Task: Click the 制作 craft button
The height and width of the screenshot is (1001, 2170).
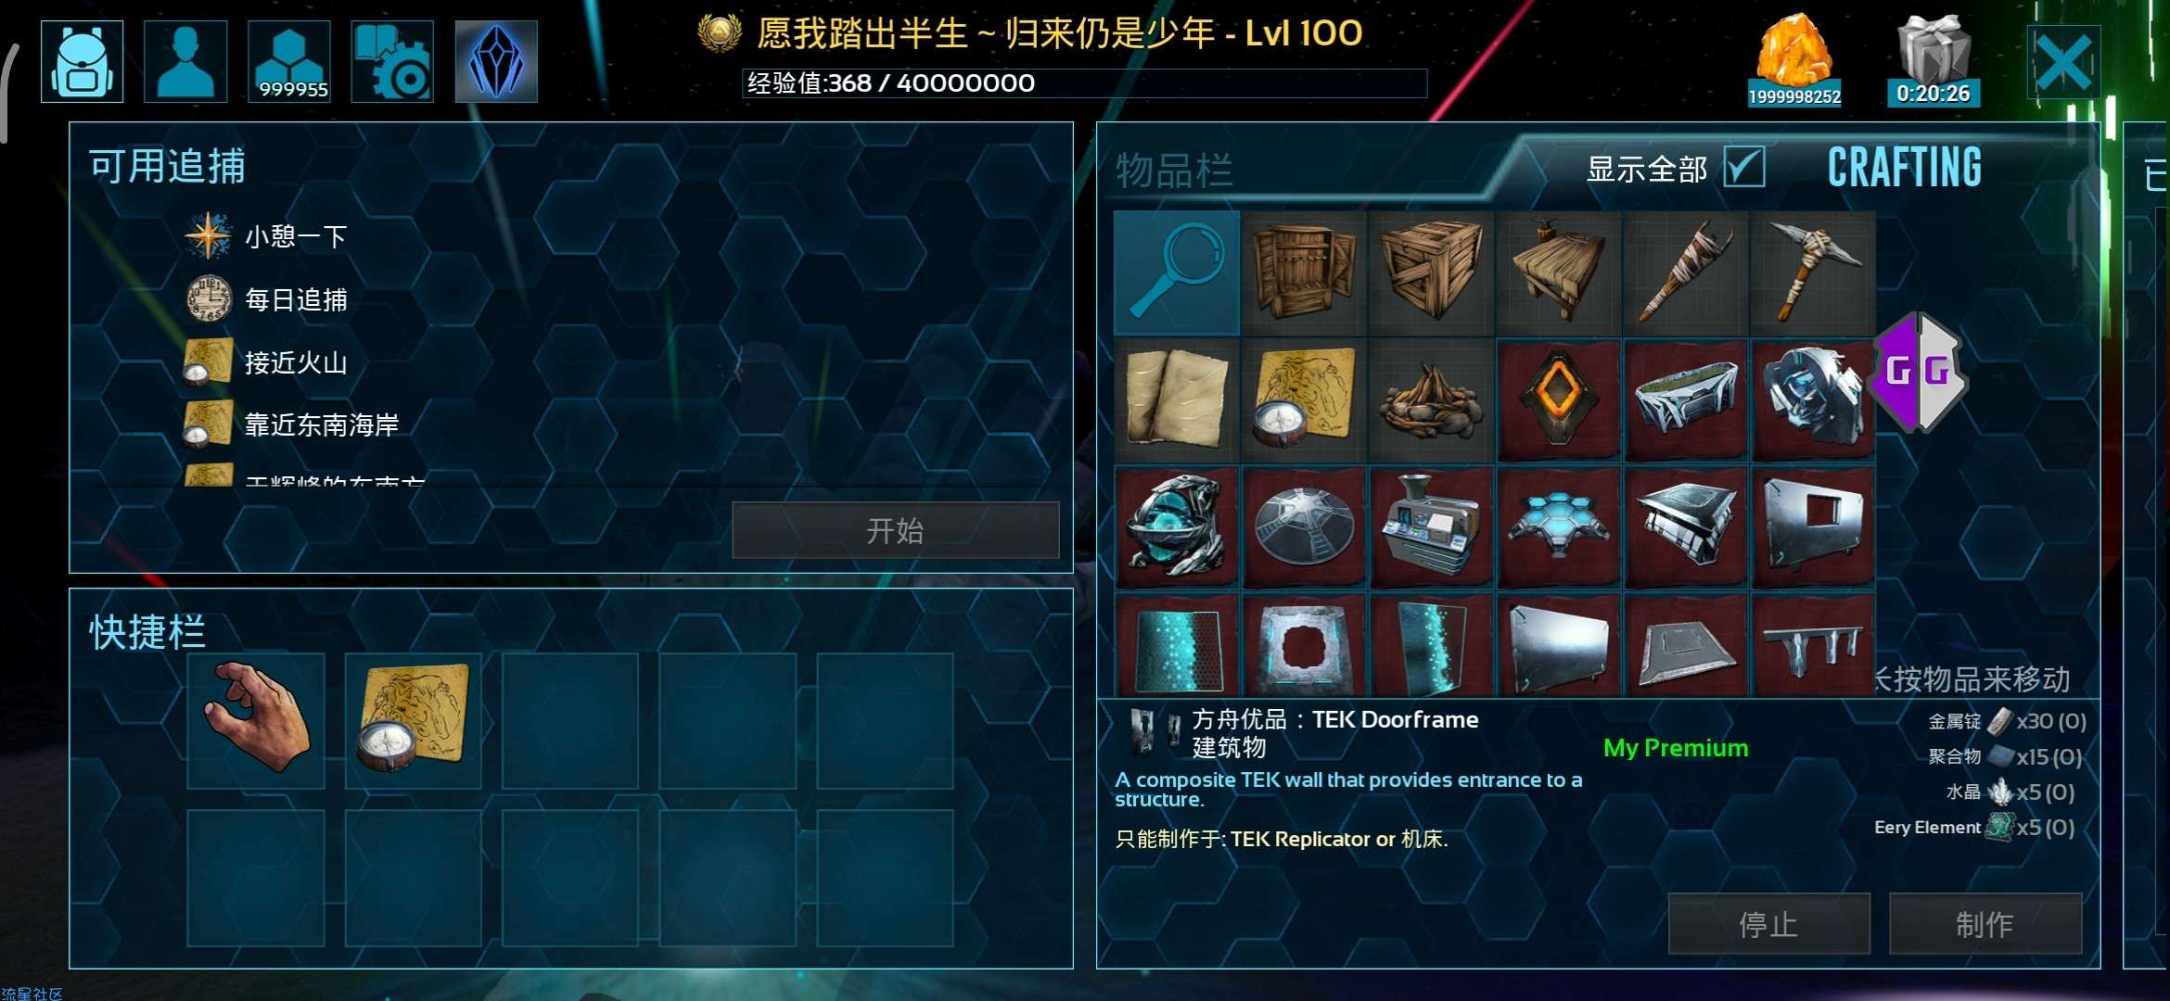Action: coord(1985,923)
